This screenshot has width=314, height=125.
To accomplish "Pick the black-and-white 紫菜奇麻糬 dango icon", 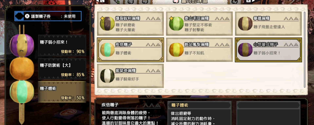I will click(x=107, y=76).
